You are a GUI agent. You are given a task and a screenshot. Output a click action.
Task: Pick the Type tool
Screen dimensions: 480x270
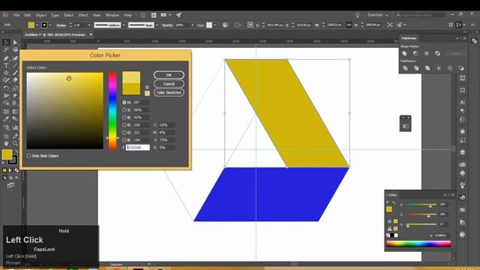point(6,65)
